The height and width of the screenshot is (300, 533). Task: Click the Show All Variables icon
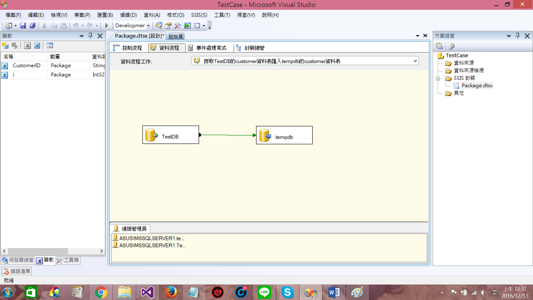coord(37,46)
